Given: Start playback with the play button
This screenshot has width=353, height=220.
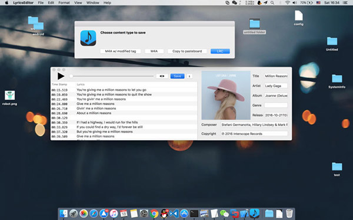Looking at the screenshot, I should click(61, 76).
